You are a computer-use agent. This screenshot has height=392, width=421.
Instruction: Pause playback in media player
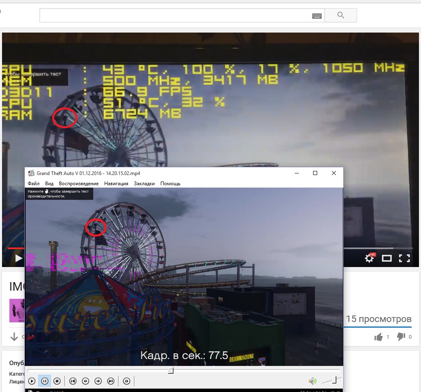point(44,381)
